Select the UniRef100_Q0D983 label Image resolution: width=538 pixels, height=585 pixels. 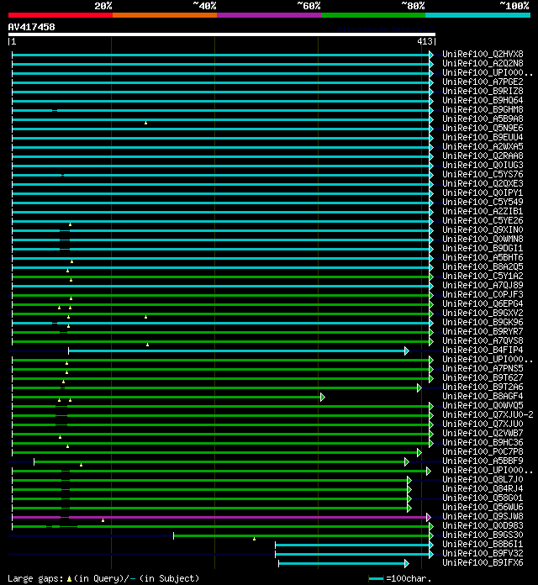click(483, 525)
